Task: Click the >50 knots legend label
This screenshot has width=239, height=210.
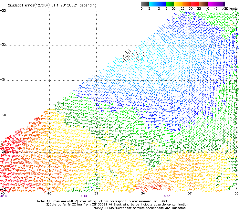Action: [x=230, y=9]
